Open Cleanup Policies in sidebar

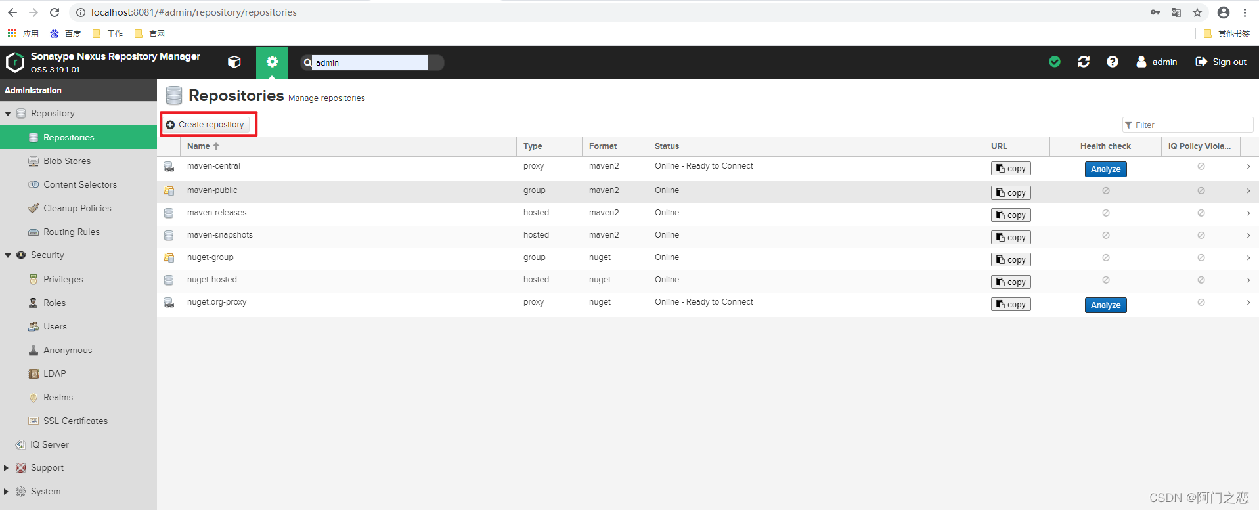coord(78,208)
